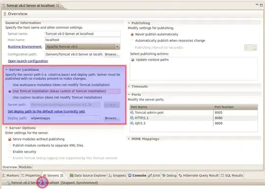Viewport: 265px width, 189px height.
Task: Browse for the configuration path
Action: click(x=112, y=54)
